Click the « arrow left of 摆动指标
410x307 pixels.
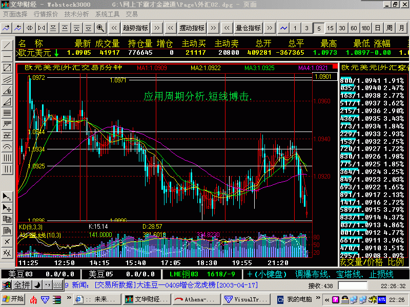[x=171, y=28]
